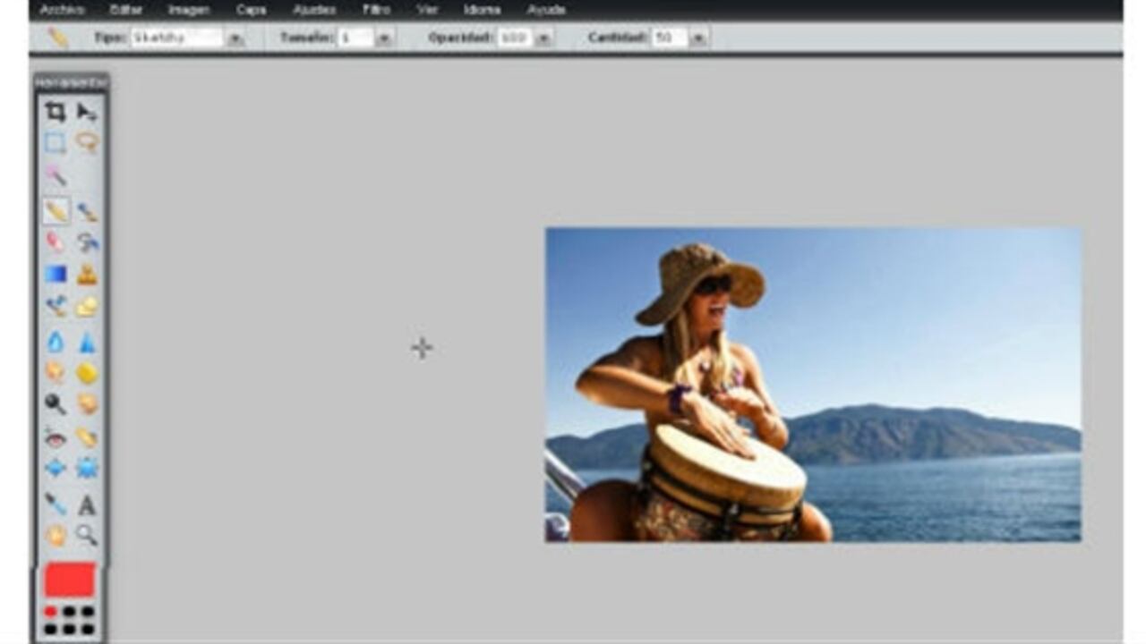Open the Ajustes menu
This screenshot has width=1146, height=644.
click(x=314, y=10)
